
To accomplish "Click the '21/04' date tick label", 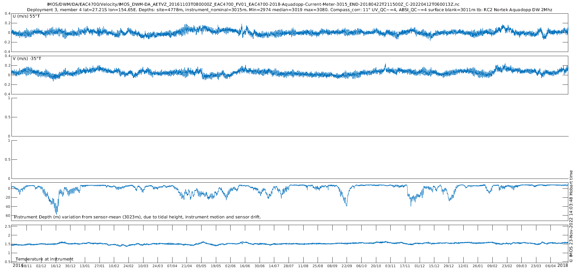I will click(187, 266).
